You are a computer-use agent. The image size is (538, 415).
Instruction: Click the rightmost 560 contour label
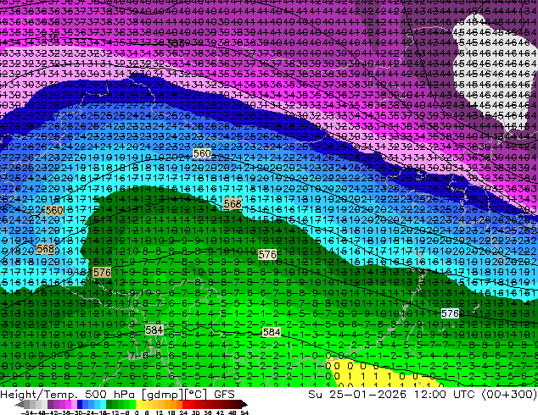click(202, 154)
